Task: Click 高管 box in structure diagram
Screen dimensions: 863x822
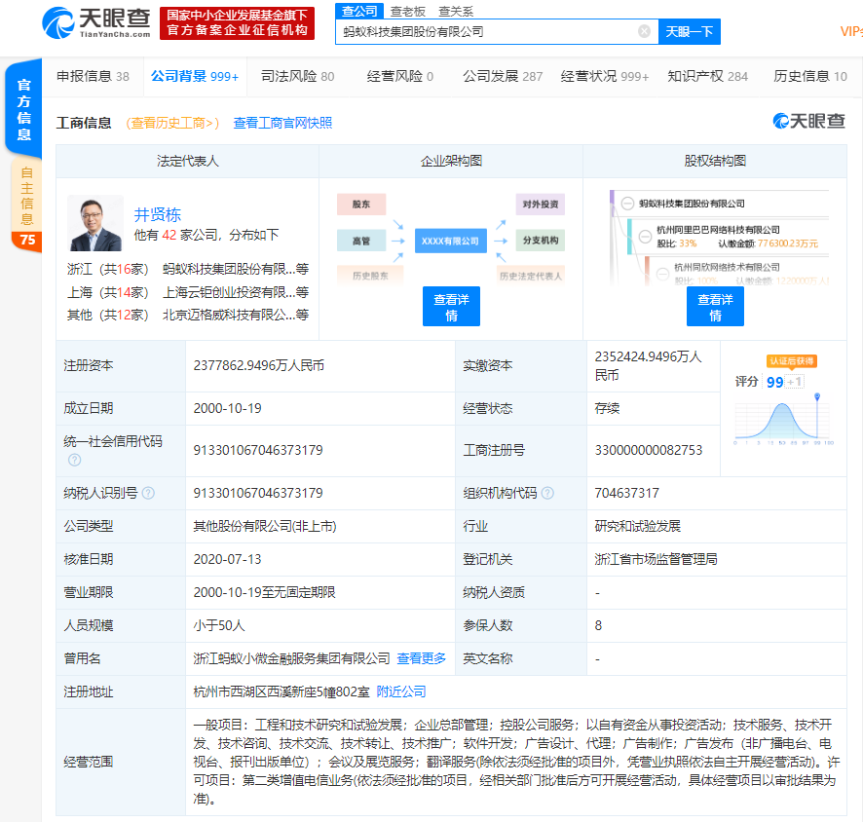Action: (x=361, y=241)
